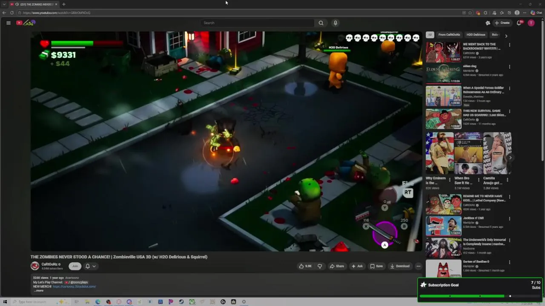This screenshot has height=306, width=545.
Task: Save the video to a playlist
Action: tap(376, 266)
